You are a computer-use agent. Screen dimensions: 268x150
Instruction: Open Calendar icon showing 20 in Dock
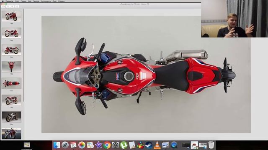73,145
